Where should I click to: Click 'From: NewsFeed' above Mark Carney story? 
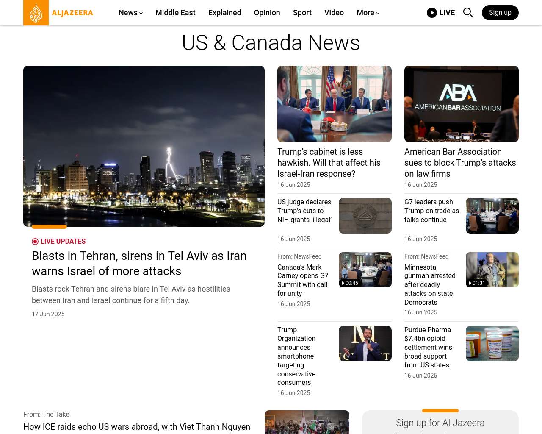(299, 256)
